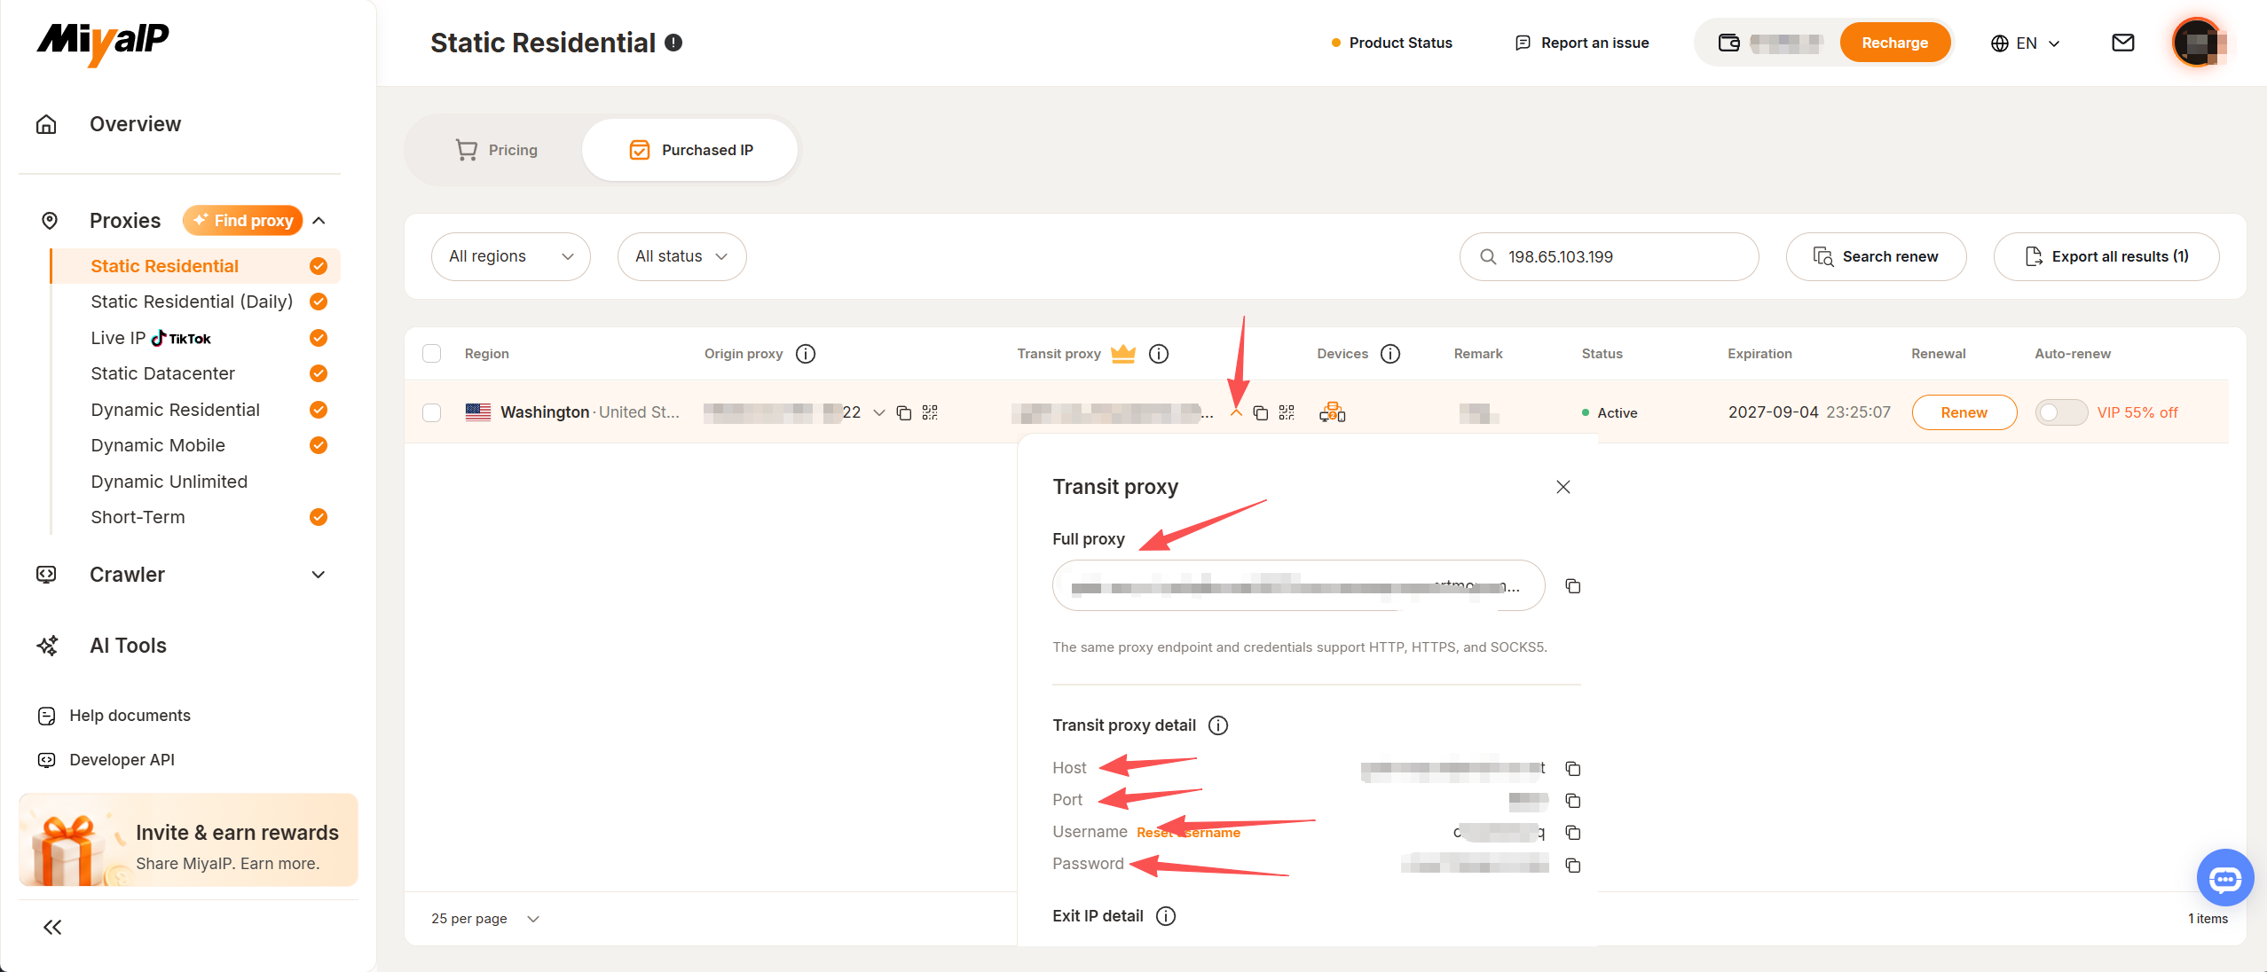Viewport: 2267px width, 972px height.
Task: Collapse the Proxies menu chevron
Action: pos(319,221)
